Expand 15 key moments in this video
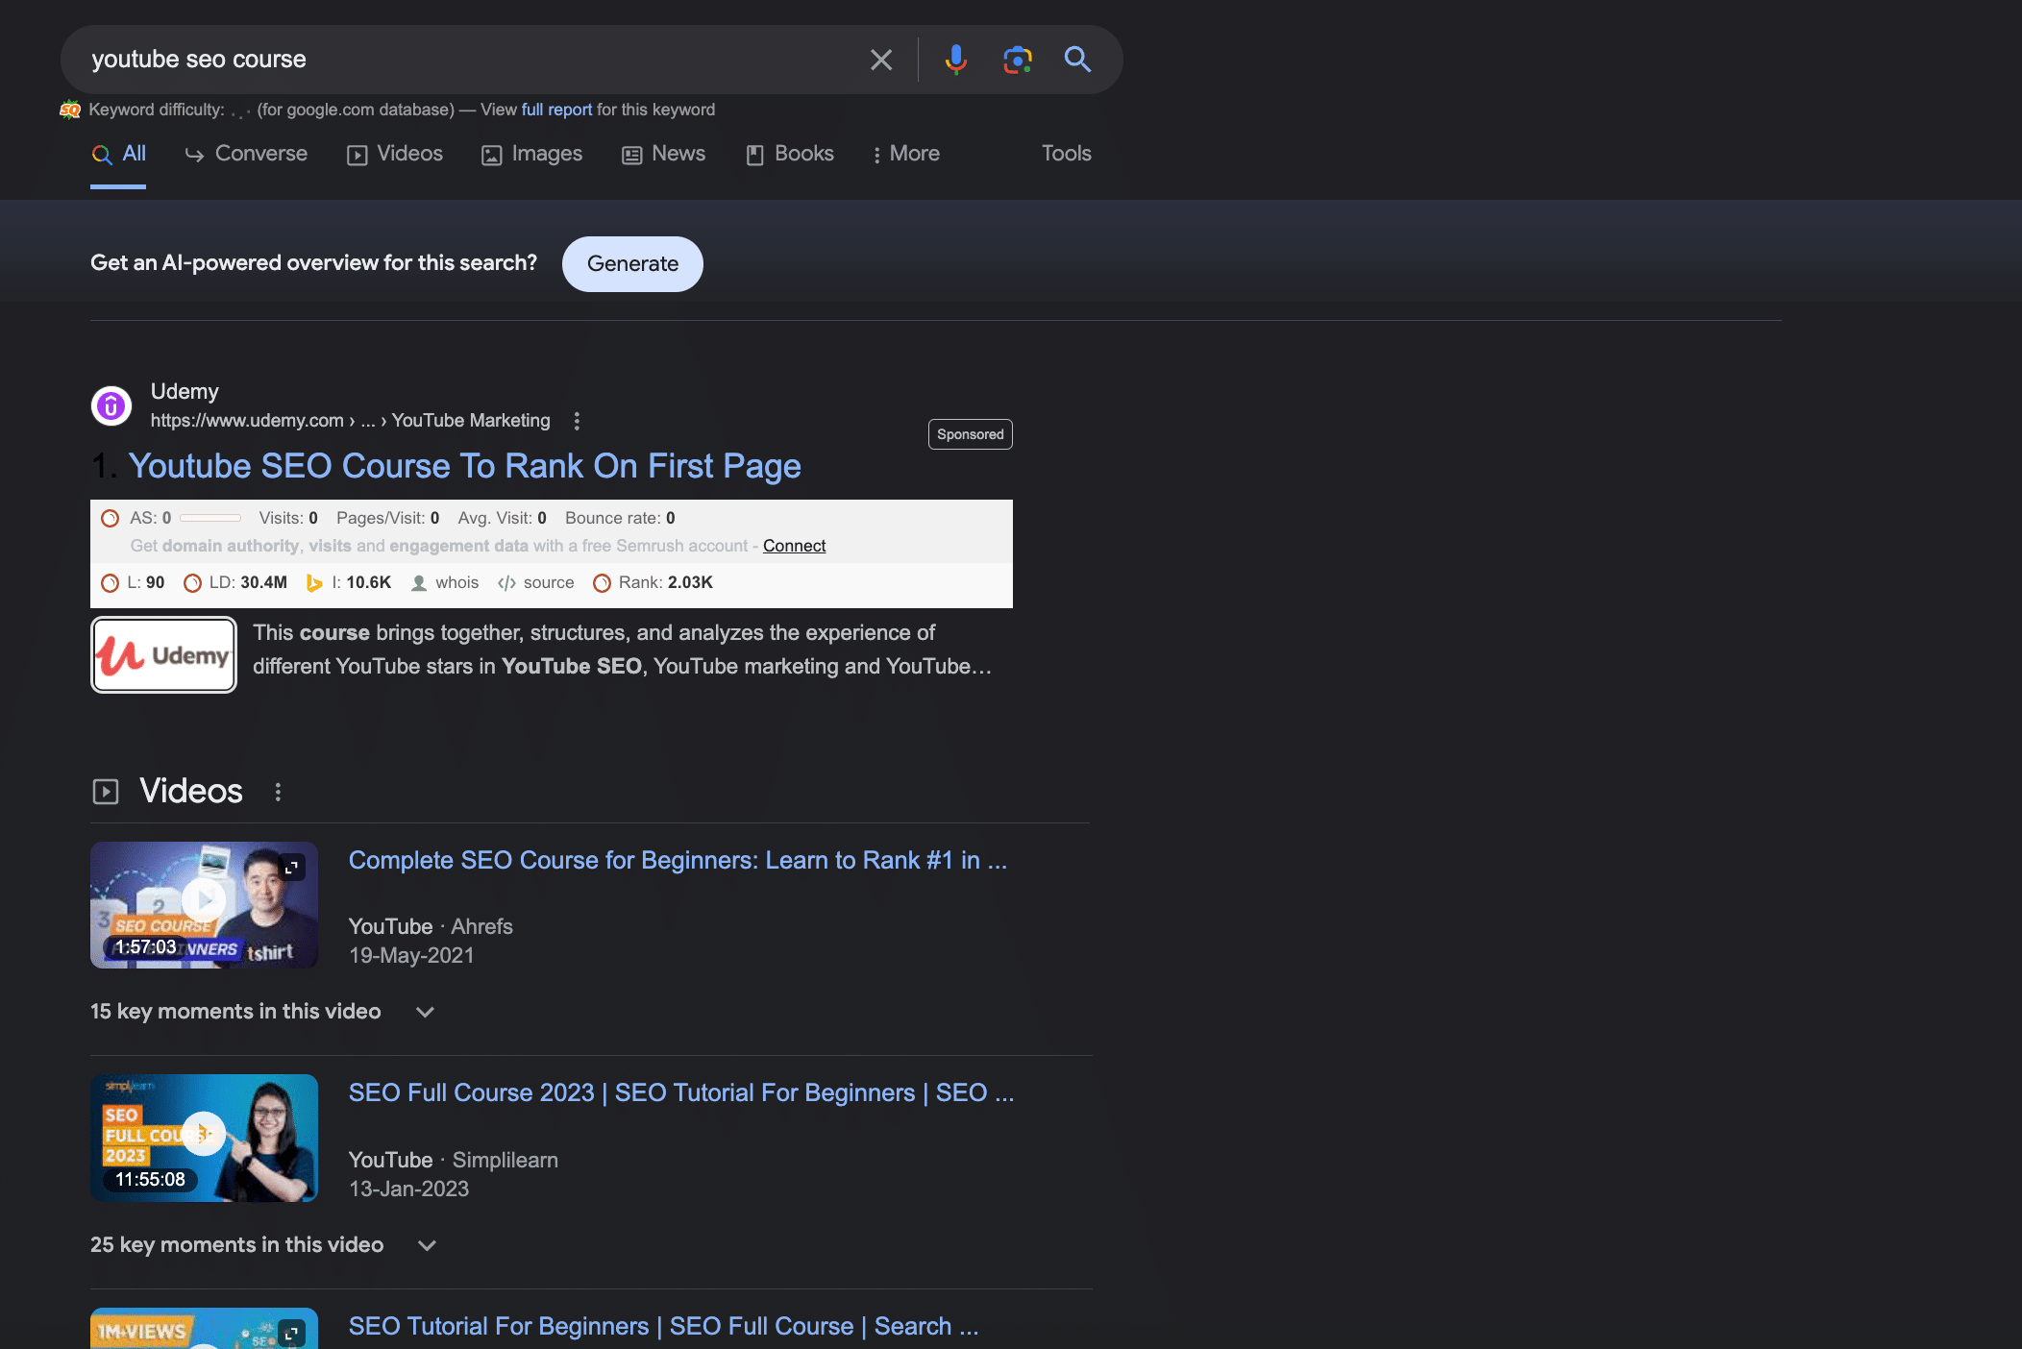The image size is (2022, 1349). click(x=263, y=1012)
